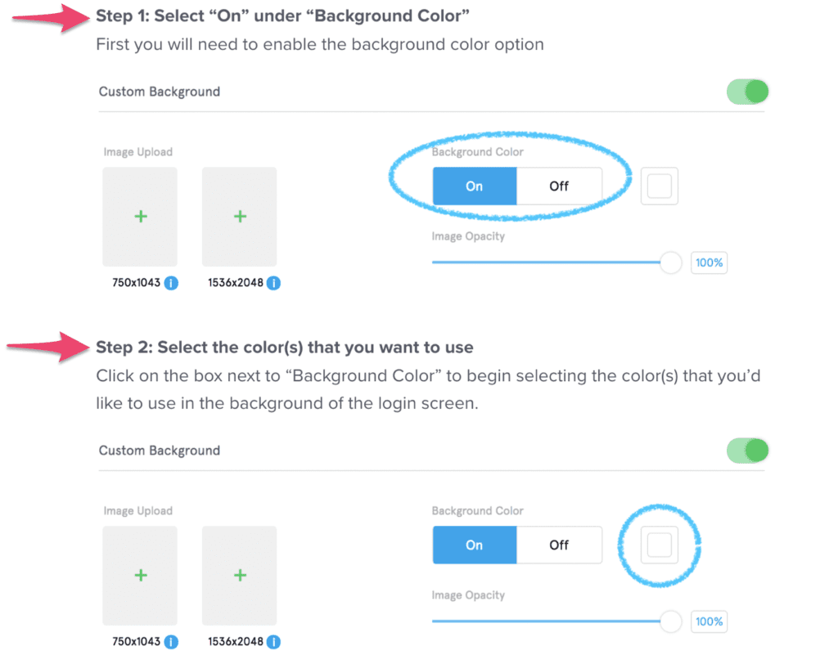This screenshot has width=838, height=664.
Task: Click the 100% opacity field in Step 1
Action: pyautogui.click(x=710, y=262)
